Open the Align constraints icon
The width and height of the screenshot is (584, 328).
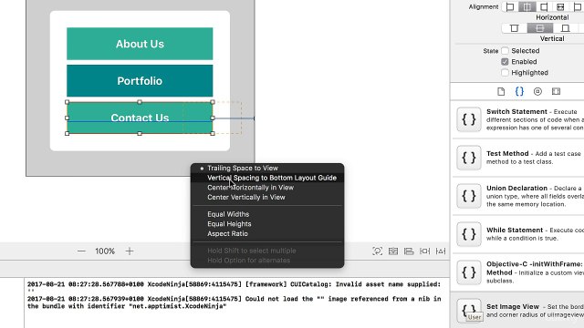[409, 251]
